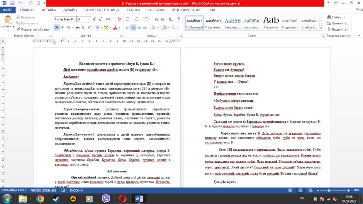
Task: Open Word help question mark icon
Action: point(328,3)
